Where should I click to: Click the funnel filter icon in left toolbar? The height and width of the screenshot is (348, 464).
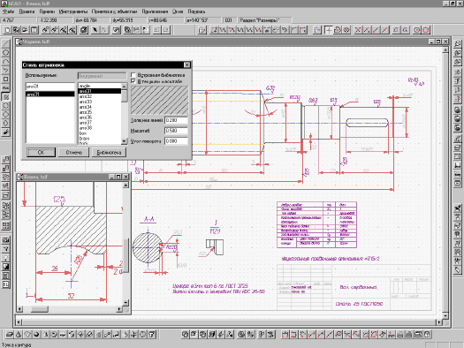5,249
